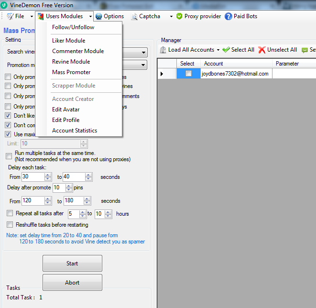Tick the checkbox for joydbones7302@hotmail.com
Screen dimensions: 316x308
click(188, 73)
